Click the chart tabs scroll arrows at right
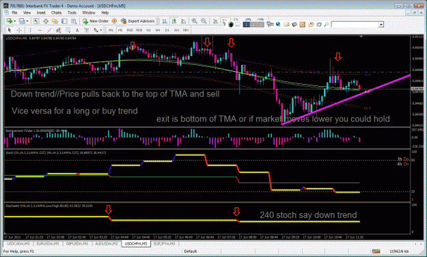 [419, 243]
